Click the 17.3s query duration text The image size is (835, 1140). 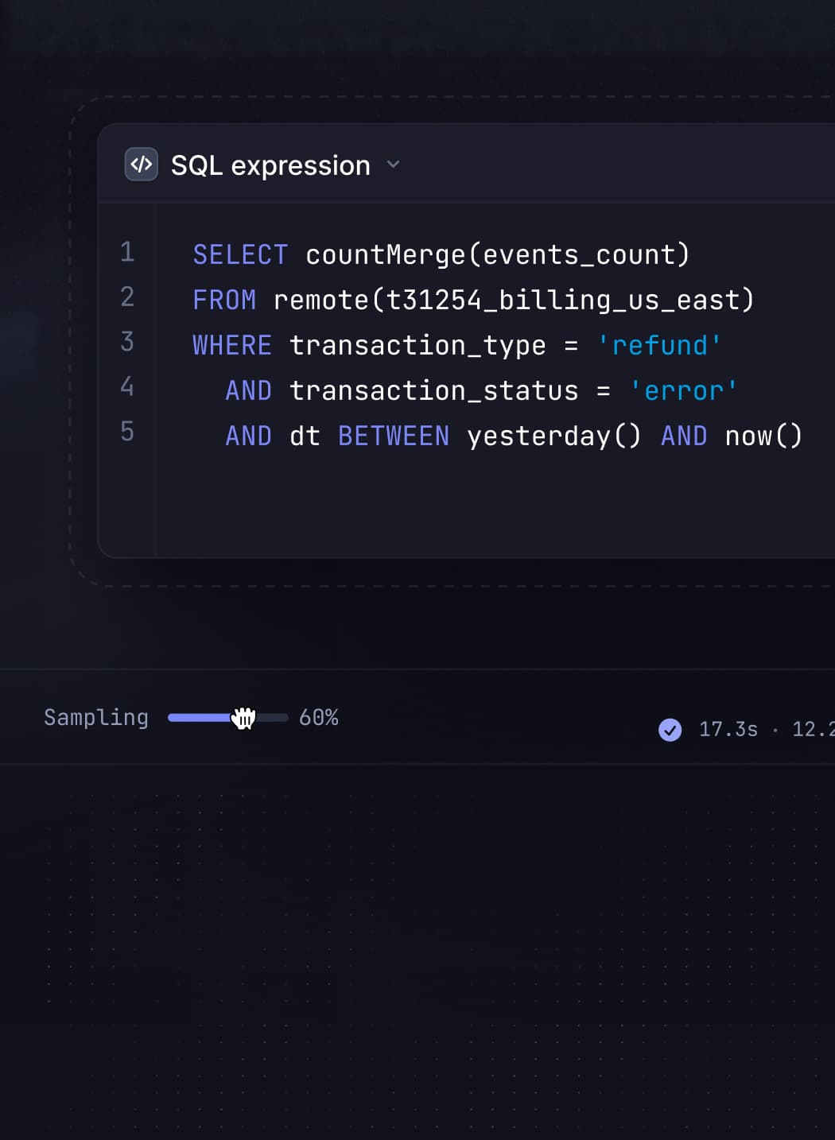[728, 729]
